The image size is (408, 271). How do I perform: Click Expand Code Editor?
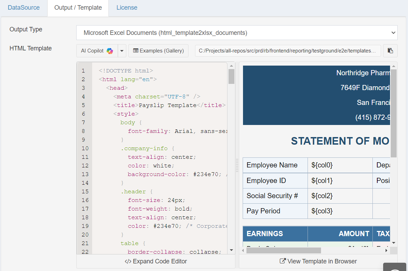pos(156,261)
